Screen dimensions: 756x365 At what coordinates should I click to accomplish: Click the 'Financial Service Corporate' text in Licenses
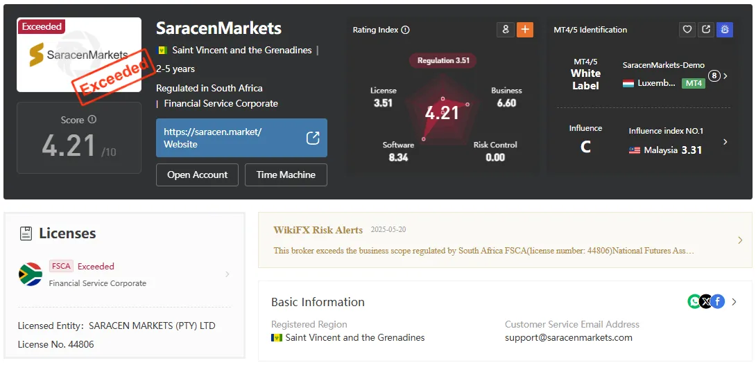pyautogui.click(x=97, y=283)
